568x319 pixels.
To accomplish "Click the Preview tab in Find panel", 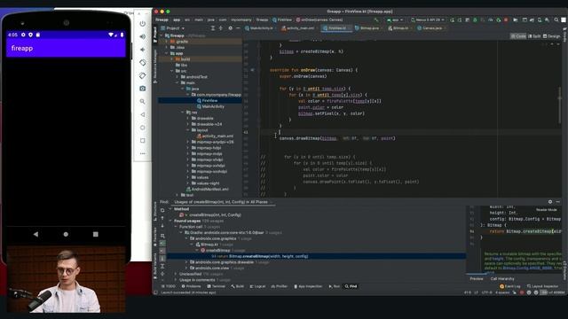I will 477,279.
